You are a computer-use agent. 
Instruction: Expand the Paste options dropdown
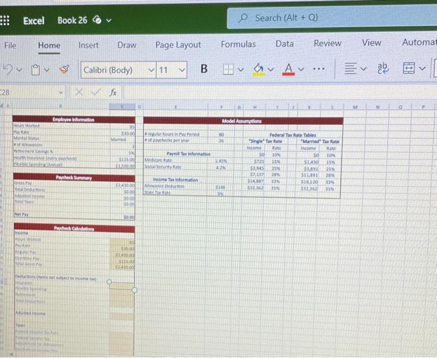tap(47, 69)
